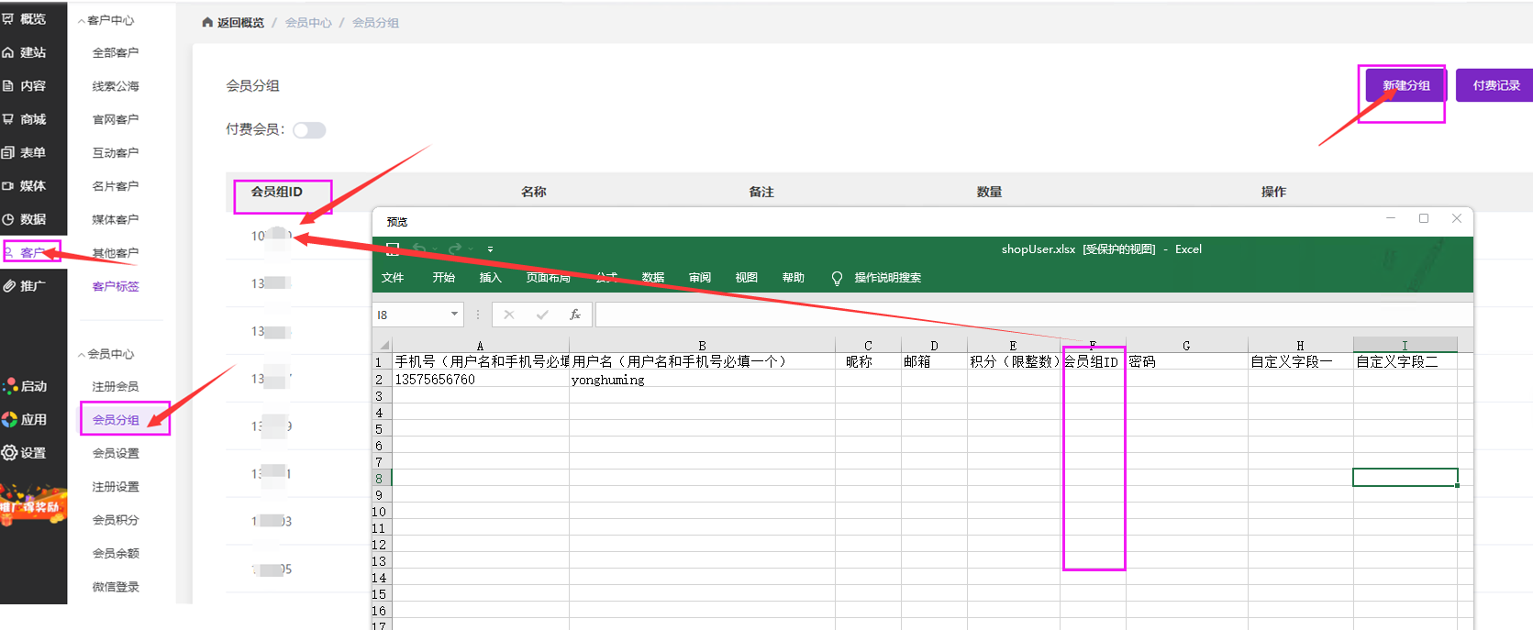The width and height of the screenshot is (1533, 630).
Task: Click the lightbulb icon before 操作说明搜索
Action: 837,278
